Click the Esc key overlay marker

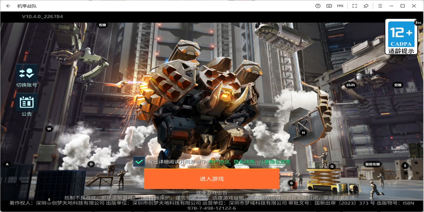coord(418,23)
